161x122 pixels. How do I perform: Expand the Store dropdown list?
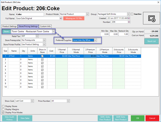tap(53, 32)
